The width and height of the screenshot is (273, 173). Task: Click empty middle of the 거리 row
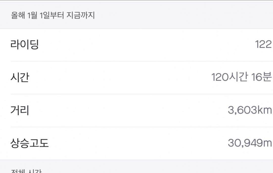[129, 110]
